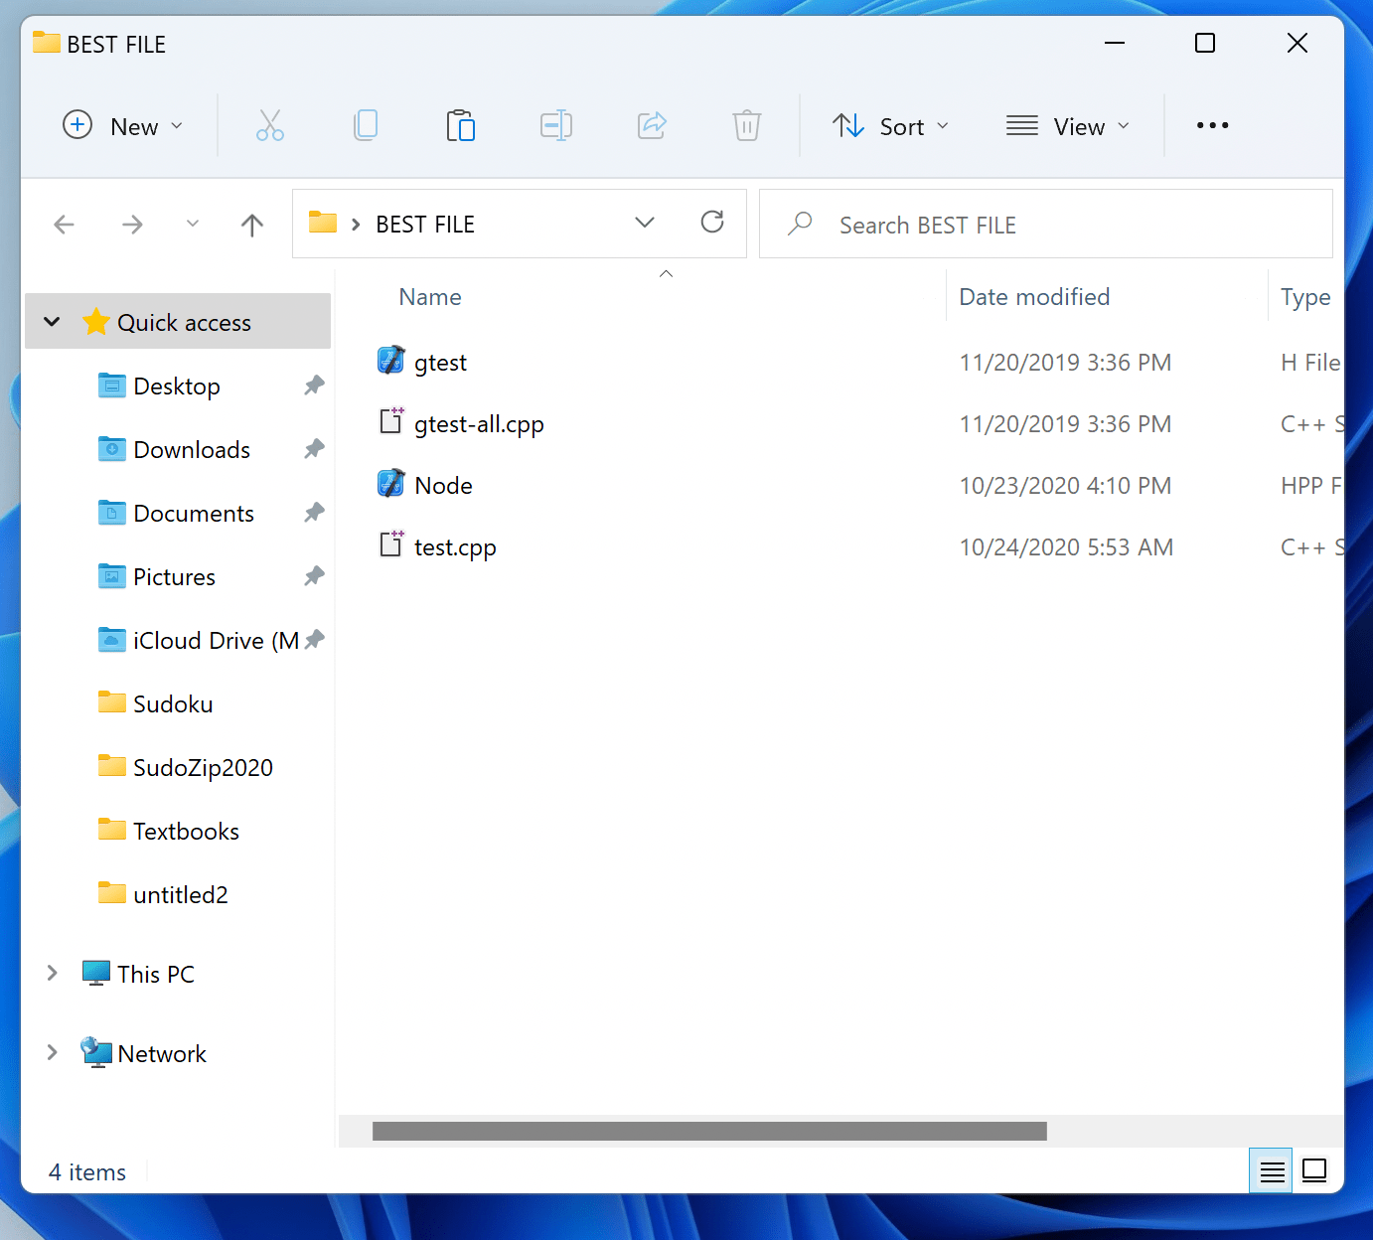Click the Rename icon
Screen dimensions: 1373x1240
click(556, 125)
